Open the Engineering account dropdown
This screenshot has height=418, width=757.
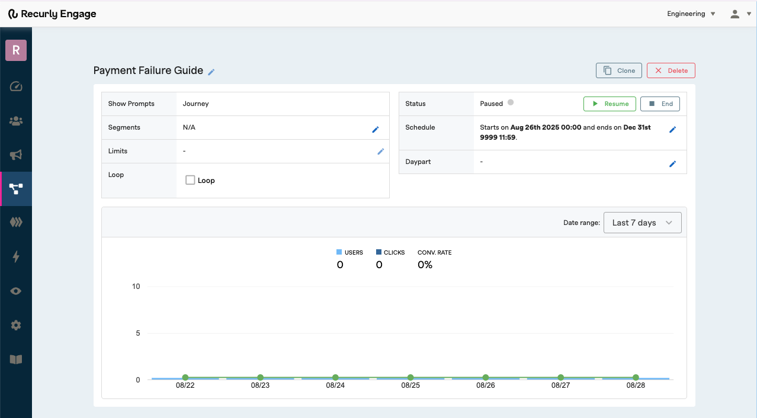tap(691, 14)
